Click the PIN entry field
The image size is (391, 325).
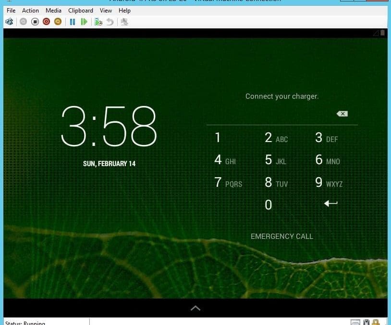click(x=270, y=114)
